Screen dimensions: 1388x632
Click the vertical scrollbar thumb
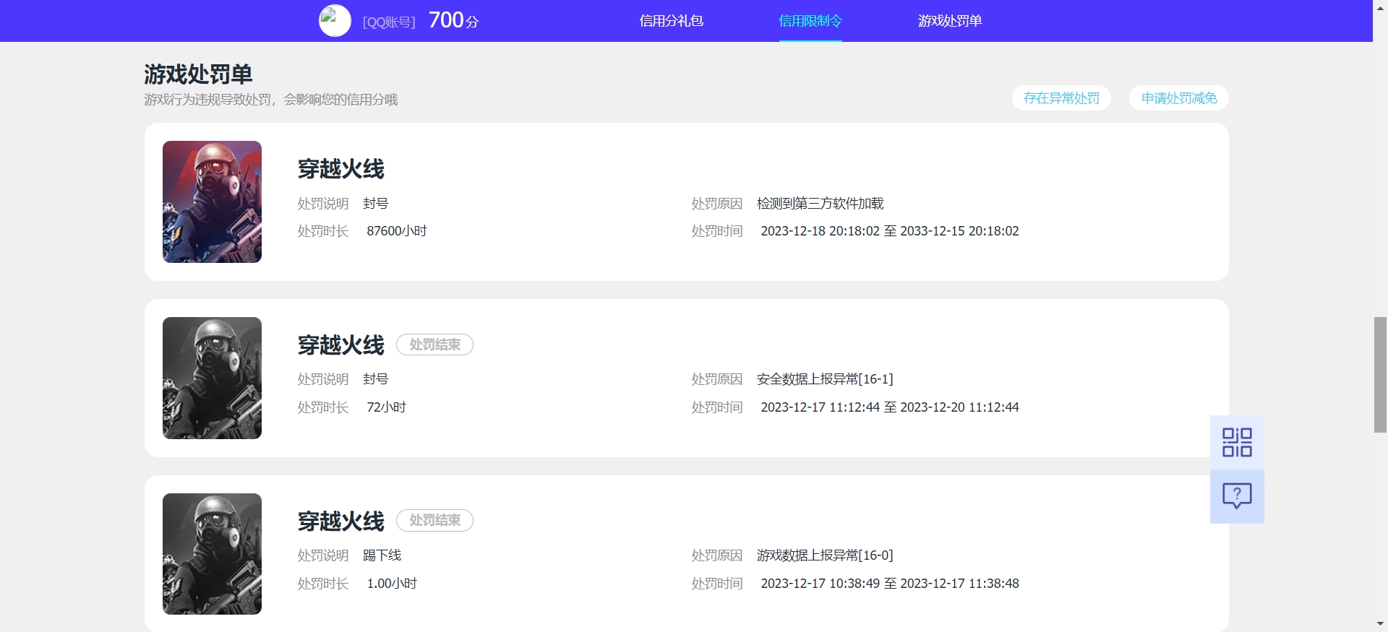(1380, 374)
